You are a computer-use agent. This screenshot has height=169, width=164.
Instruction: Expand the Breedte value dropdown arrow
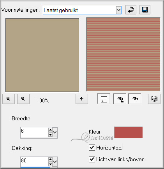pos(55,132)
